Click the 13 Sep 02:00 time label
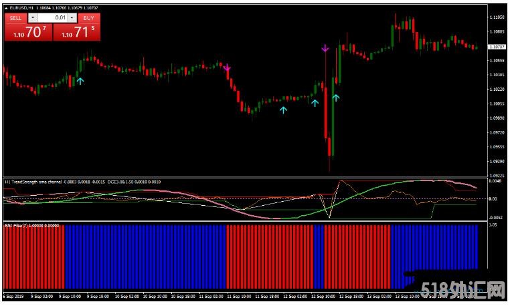This screenshot has height=306, width=510. point(379,297)
